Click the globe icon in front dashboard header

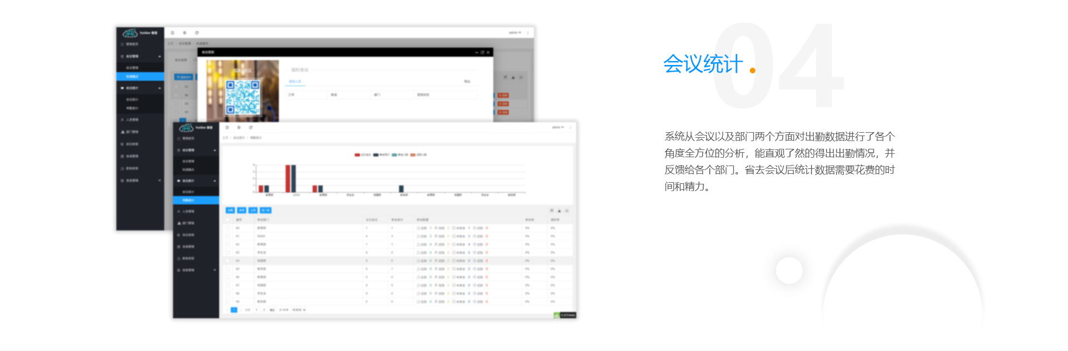[239, 127]
